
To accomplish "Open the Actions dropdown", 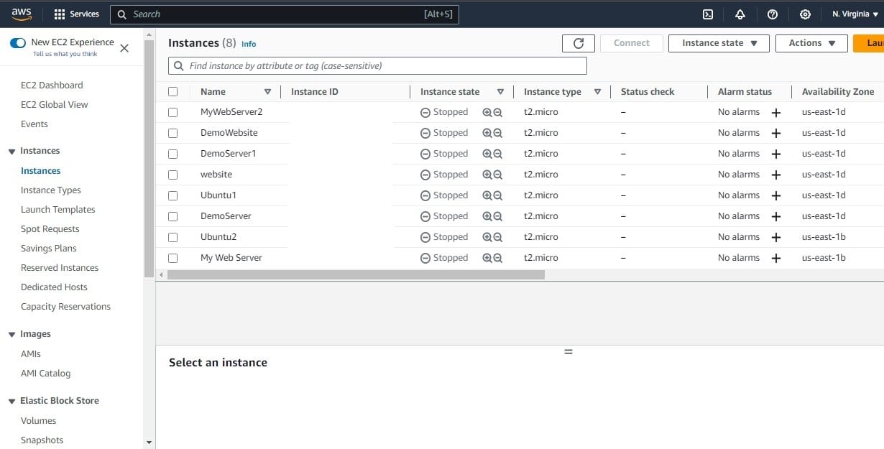I will click(x=811, y=43).
